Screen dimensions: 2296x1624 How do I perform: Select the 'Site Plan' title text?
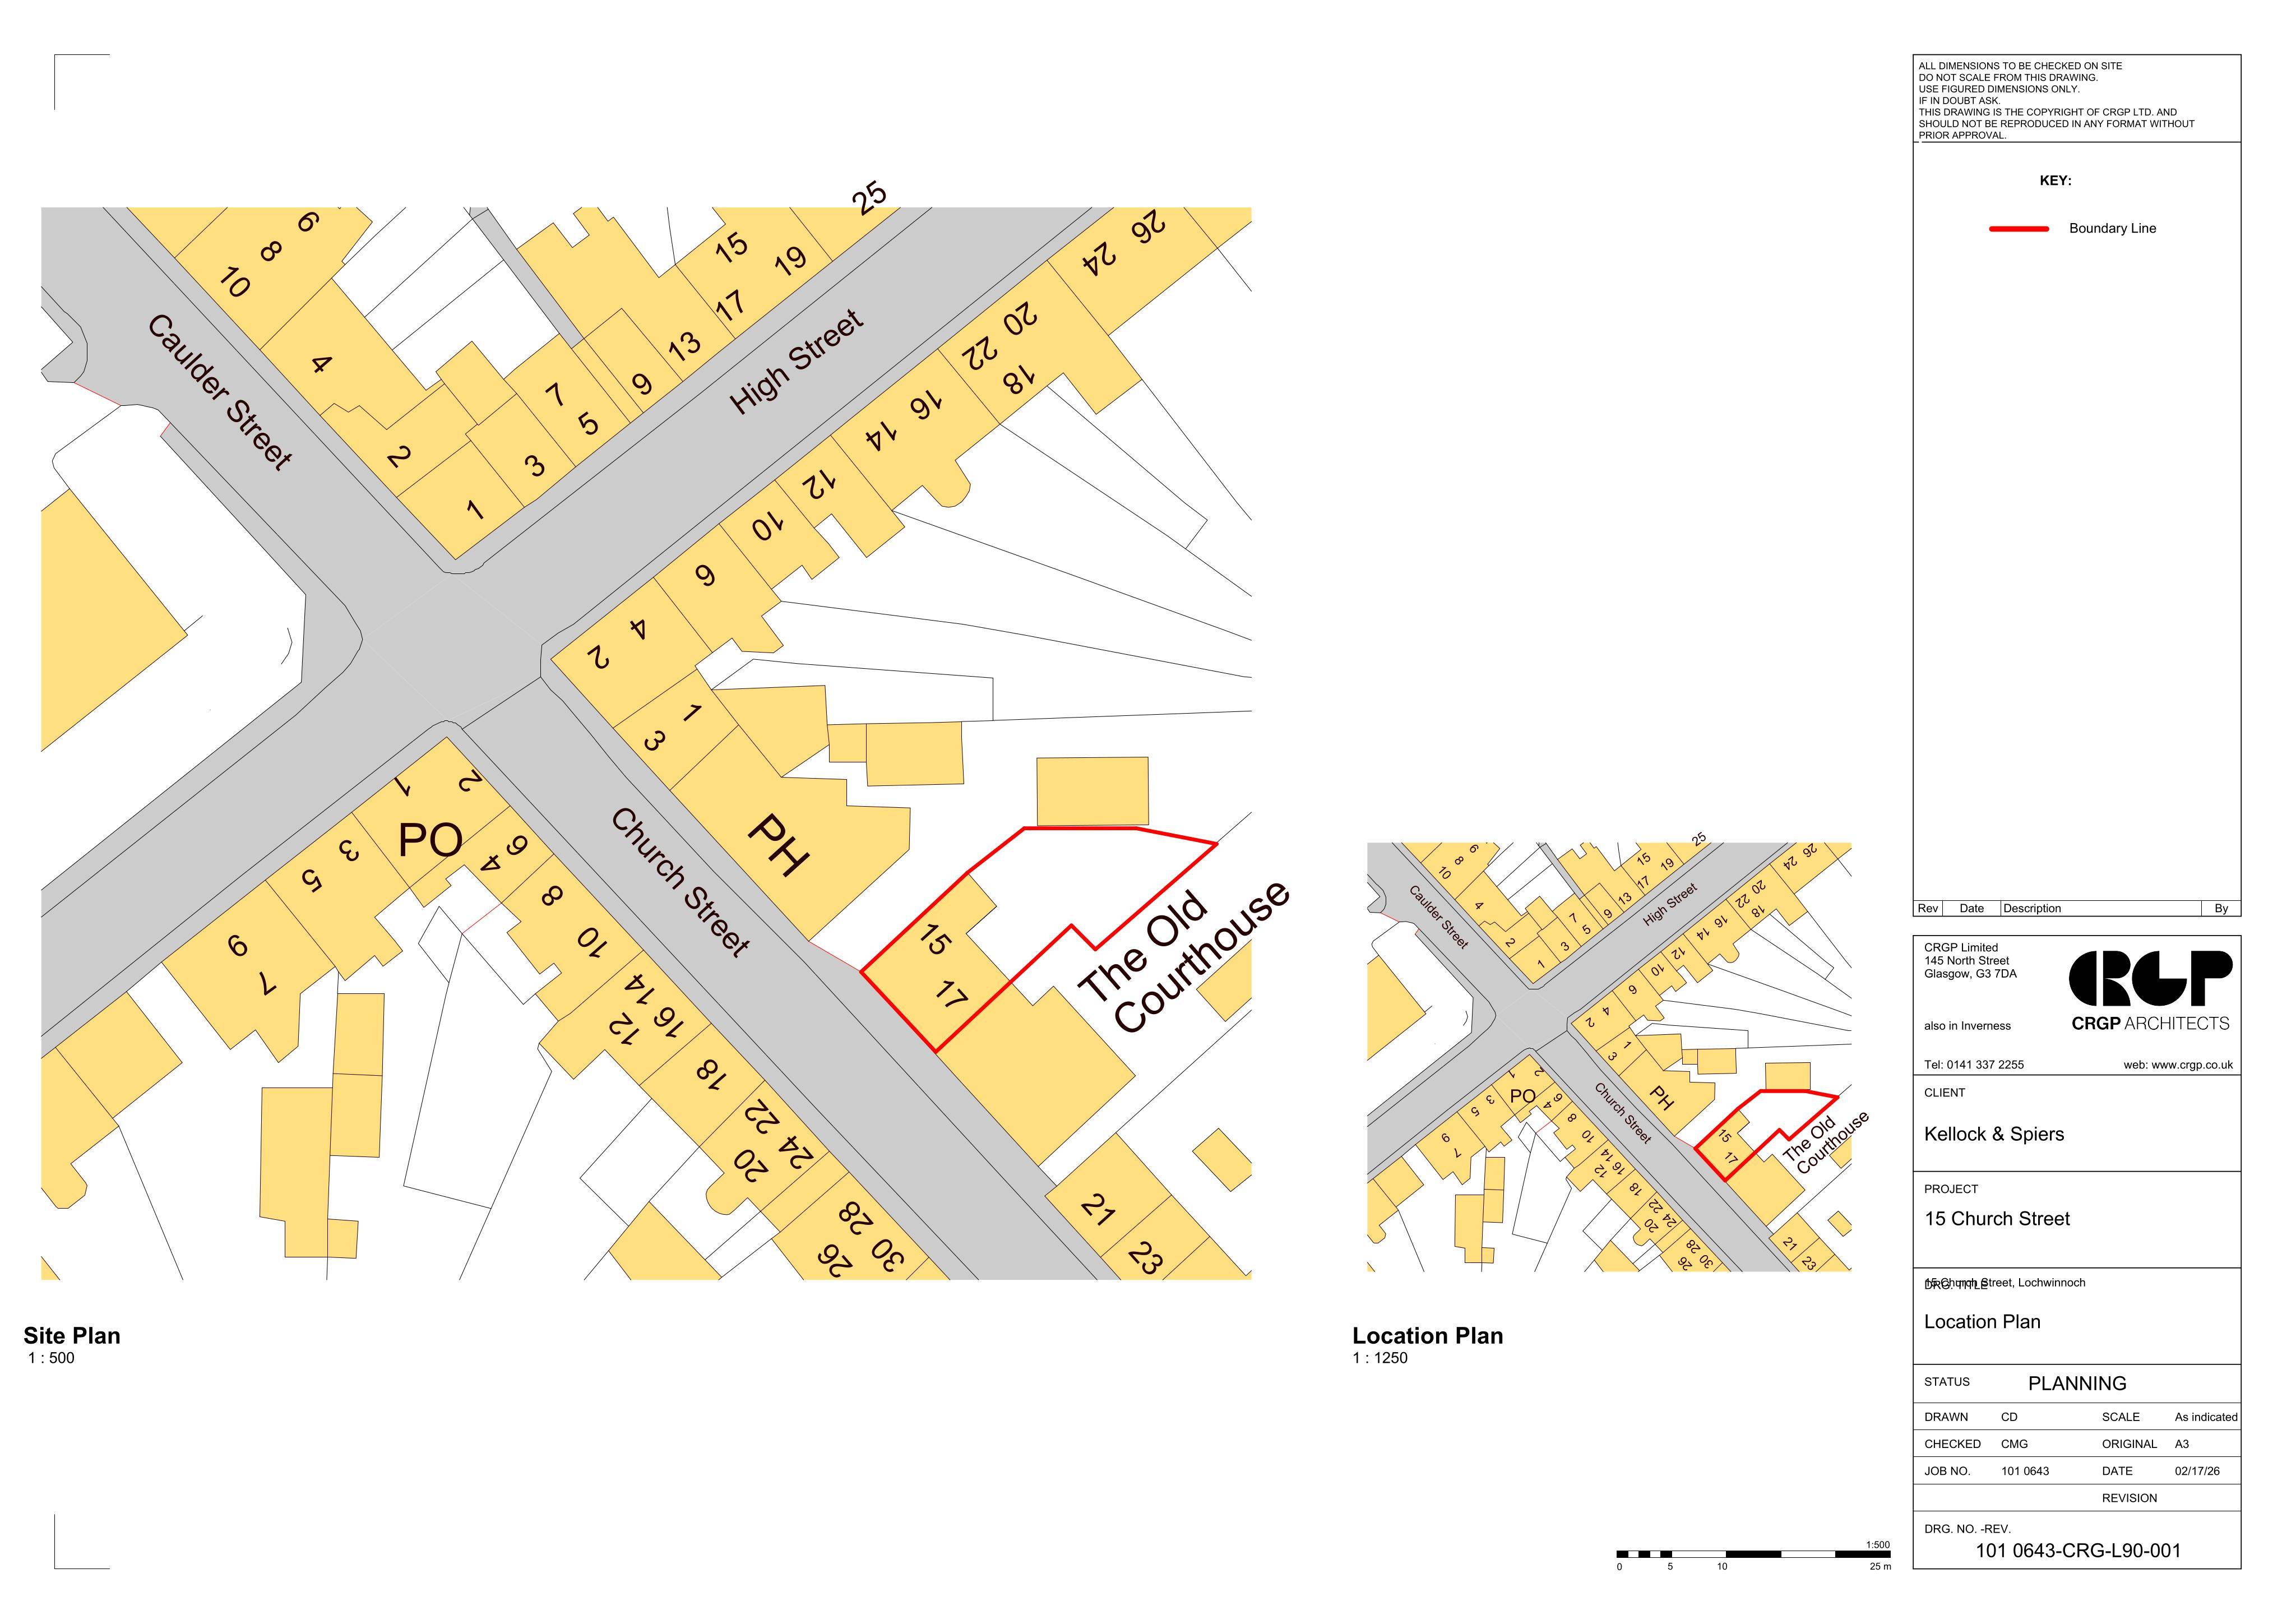tap(72, 1335)
